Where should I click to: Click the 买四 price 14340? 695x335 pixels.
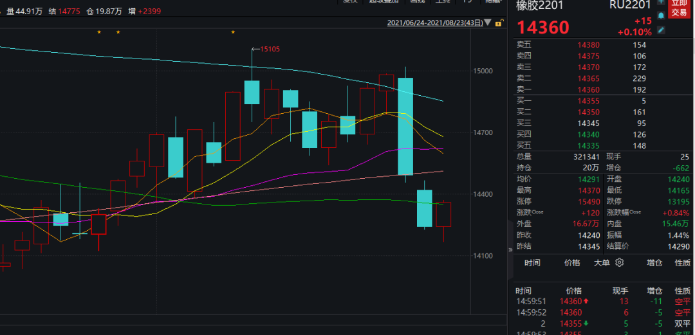589,134
